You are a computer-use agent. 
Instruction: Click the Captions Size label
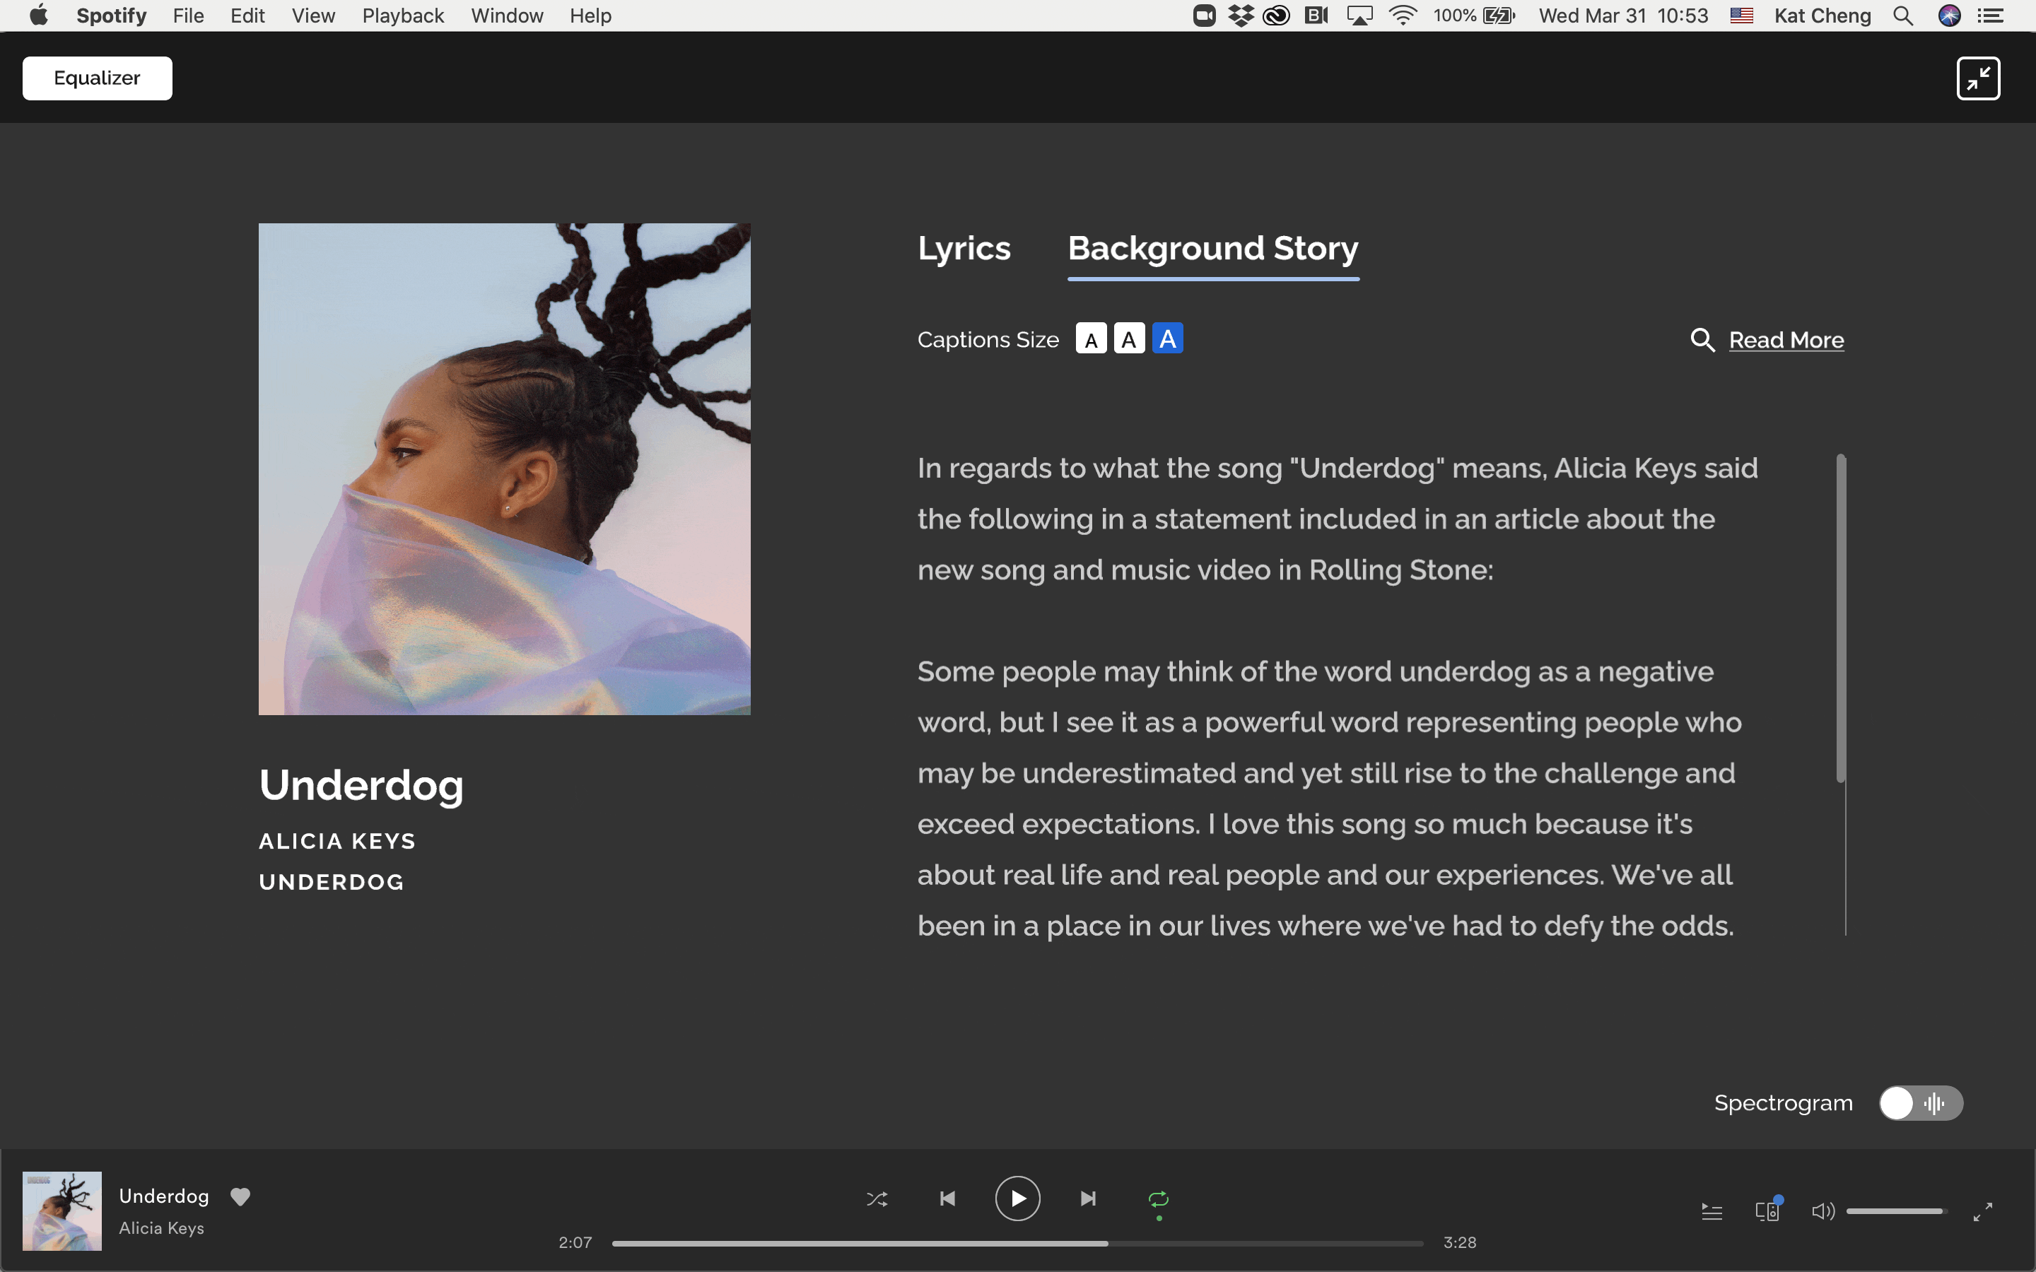click(988, 340)
